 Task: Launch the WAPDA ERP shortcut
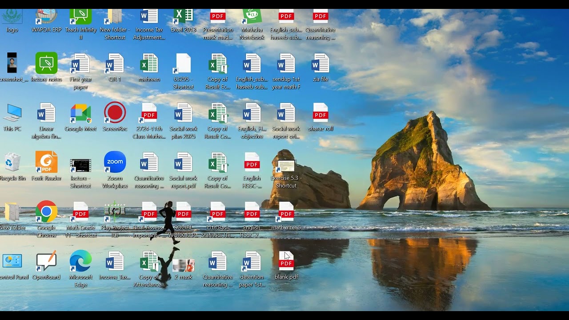46,20
